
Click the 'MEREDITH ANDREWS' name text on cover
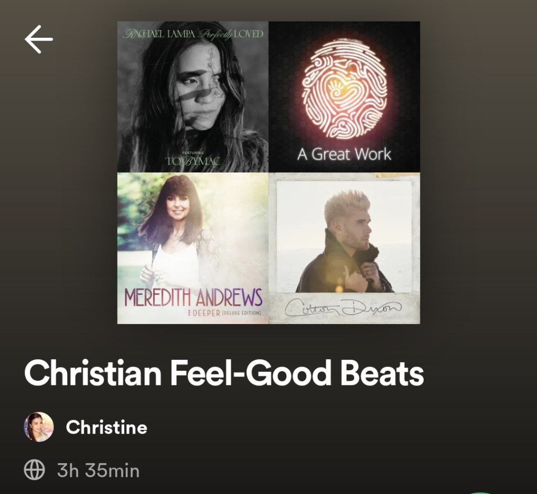click(x=193, y=297)
